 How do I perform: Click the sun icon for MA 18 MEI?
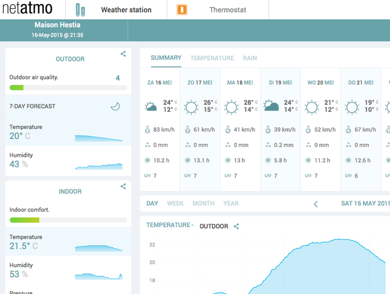click(x=231, y=107)
